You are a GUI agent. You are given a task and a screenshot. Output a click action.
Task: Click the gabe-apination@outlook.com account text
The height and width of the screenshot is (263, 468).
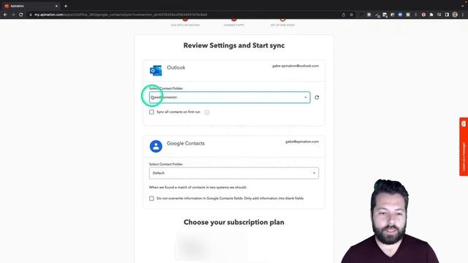[x=295, y=66]
